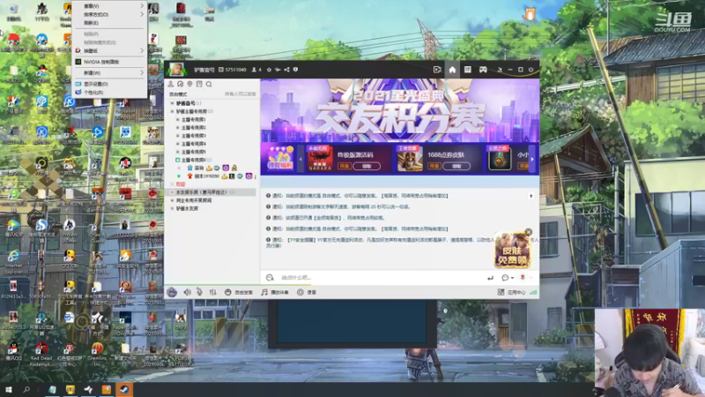
Task: Click the favorite star icon in header
Action: [x=269, y=70]
